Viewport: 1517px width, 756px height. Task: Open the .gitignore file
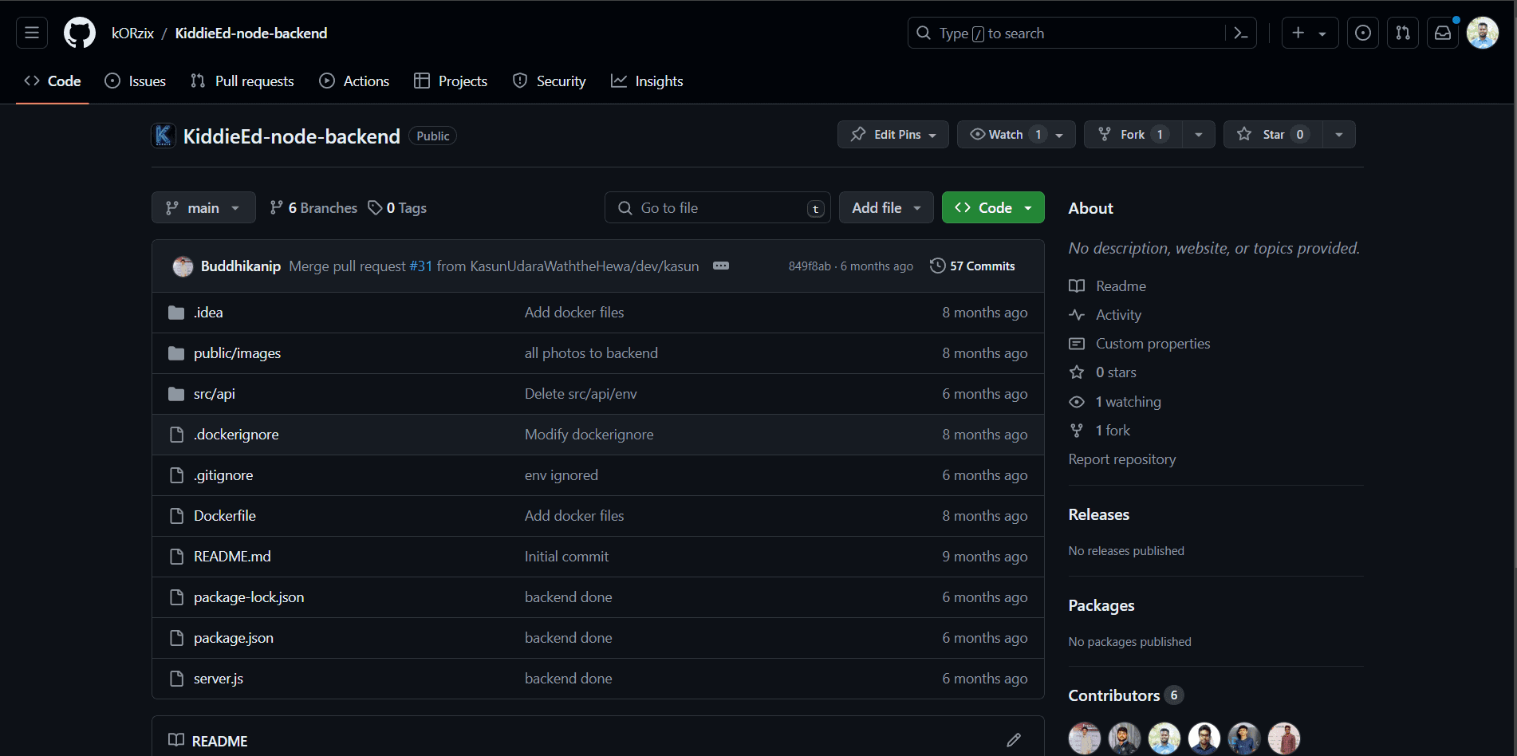(x=223, y=475)
